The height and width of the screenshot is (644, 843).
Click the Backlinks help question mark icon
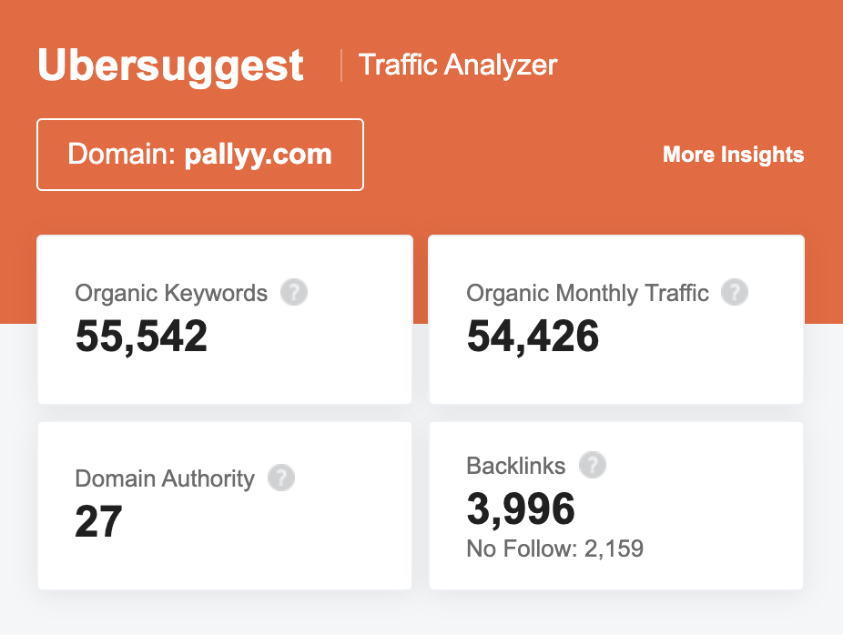pos(593,465)
